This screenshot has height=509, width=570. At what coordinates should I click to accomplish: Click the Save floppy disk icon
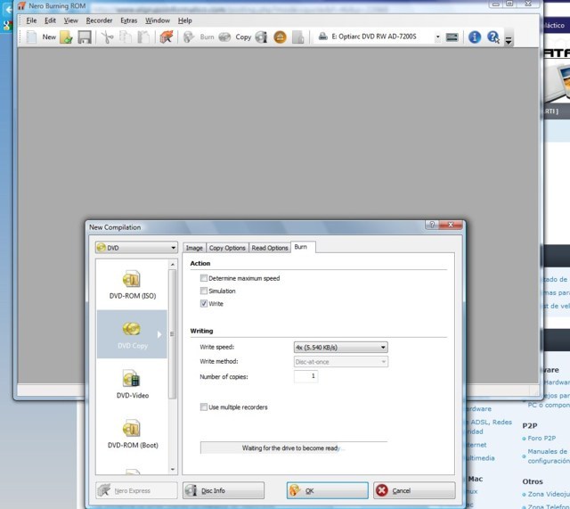click(x=85, y=37)
